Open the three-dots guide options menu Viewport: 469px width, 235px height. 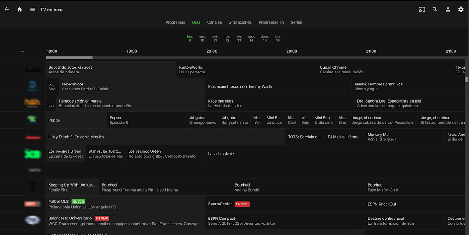(x=22, y=51)
